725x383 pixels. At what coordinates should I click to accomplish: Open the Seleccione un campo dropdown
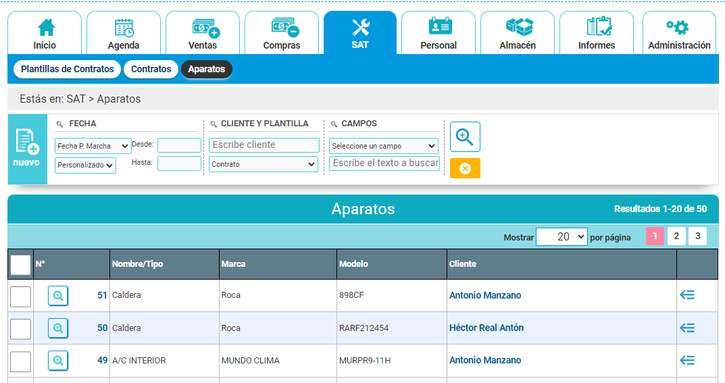coord(384,146)
